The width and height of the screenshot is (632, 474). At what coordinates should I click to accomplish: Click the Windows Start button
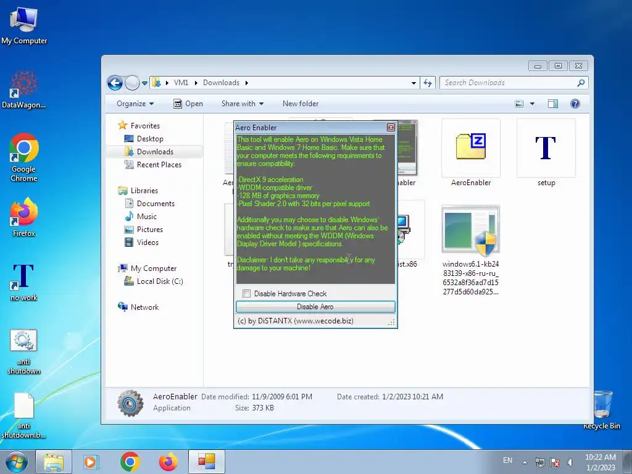[17, 462]
